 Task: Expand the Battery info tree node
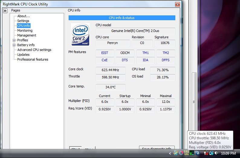coord(14,45)
